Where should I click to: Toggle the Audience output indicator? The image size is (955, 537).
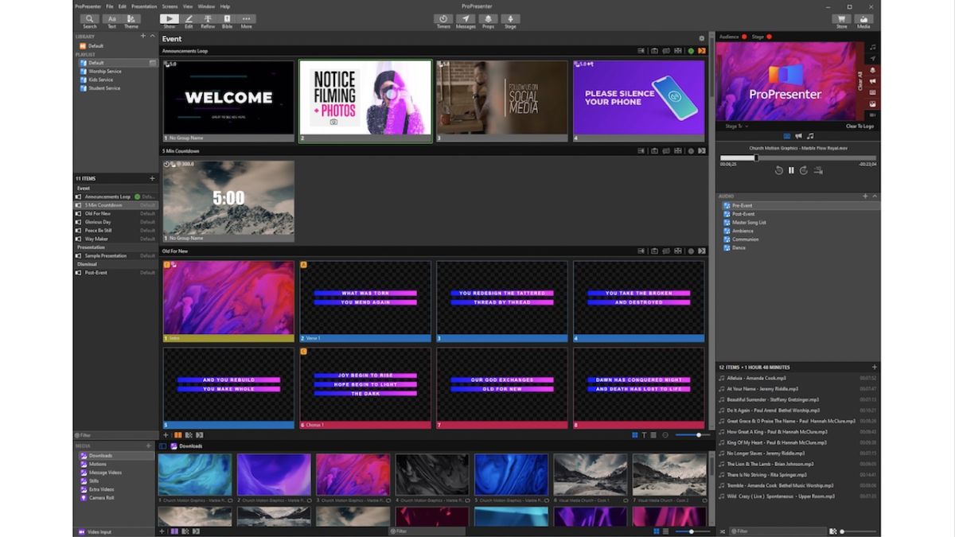pos(744,37)
